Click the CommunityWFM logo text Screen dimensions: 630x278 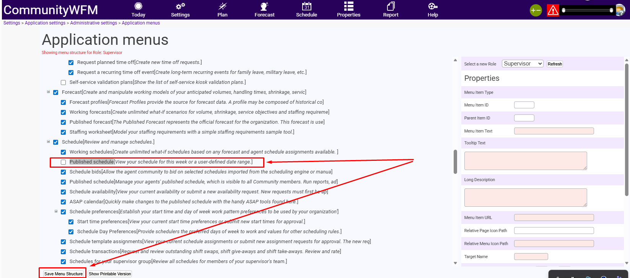pyautogui.click(x=51, y=10)
